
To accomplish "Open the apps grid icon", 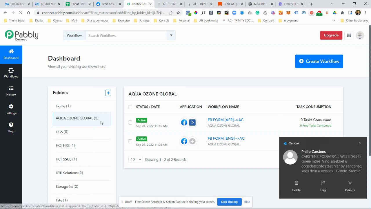I will coord(349,35).
